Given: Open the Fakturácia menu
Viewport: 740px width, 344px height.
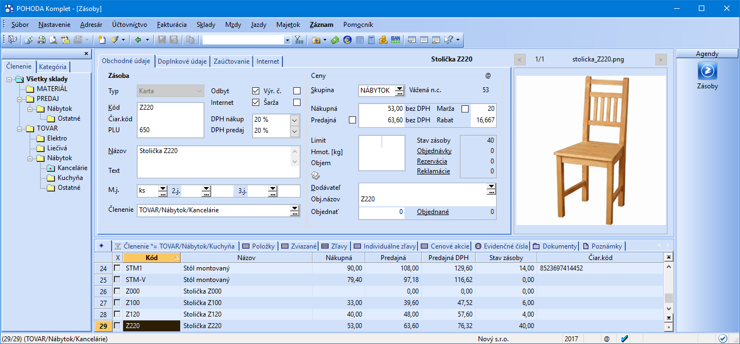Looking at the screenshot, I should [171, 25].
